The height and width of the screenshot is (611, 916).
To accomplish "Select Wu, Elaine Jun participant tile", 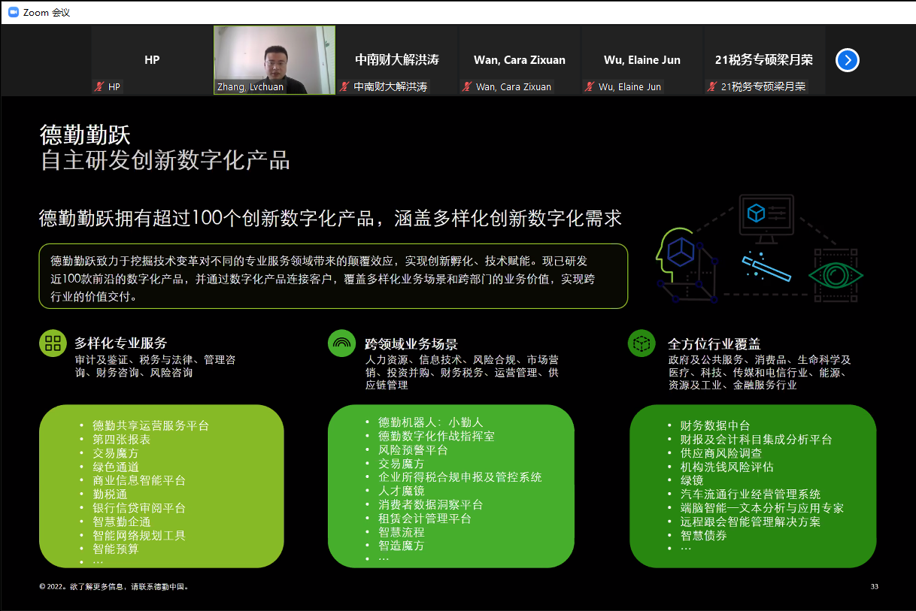I will pyautogui.click(x=642, y=60).
